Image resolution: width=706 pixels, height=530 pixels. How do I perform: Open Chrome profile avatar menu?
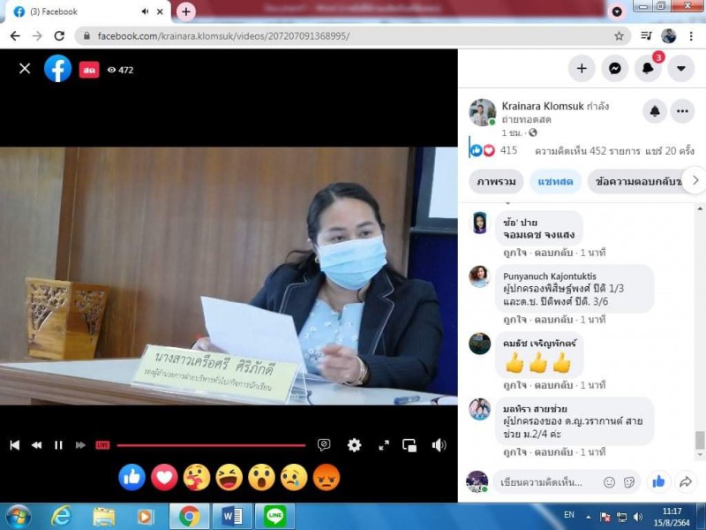pos(669,35)
